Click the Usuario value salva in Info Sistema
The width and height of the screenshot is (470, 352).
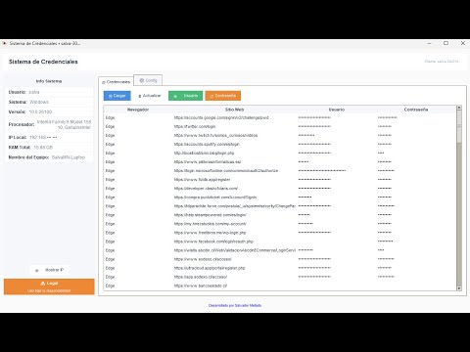coord(34,92)
